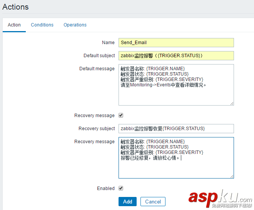
Task: Click the Actions page heading
Action: [x=15, y=7]
